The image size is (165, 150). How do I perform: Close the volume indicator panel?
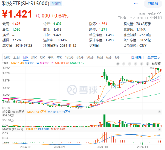click(159, 112)
